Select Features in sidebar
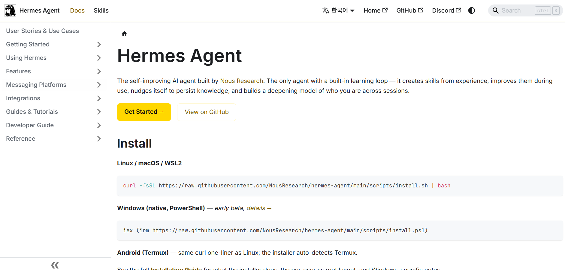The width and height of the screenshot is (565, 270). point(18,71)
